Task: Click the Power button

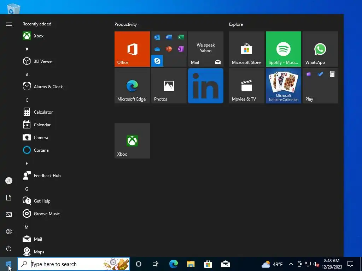Action: point(9,248)
